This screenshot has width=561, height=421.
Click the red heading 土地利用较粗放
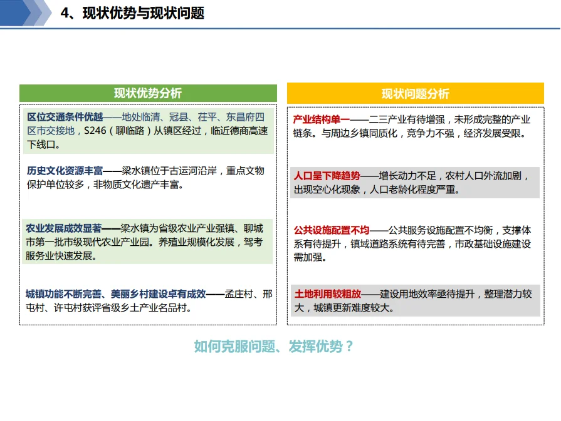[327, 293]
